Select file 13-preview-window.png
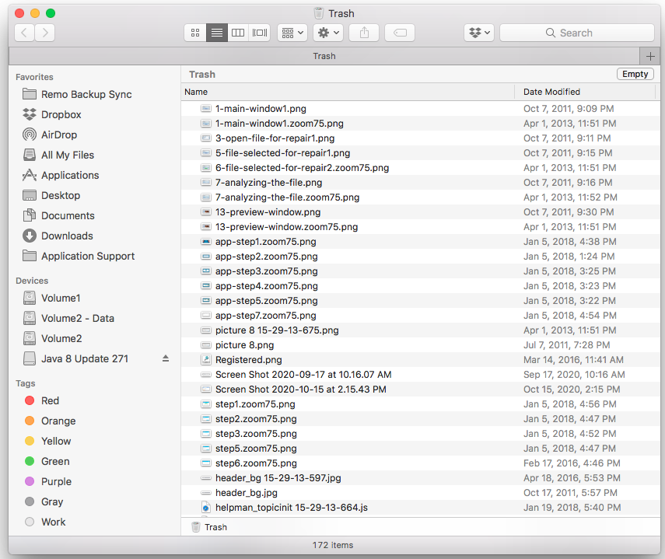 (420, 212)
